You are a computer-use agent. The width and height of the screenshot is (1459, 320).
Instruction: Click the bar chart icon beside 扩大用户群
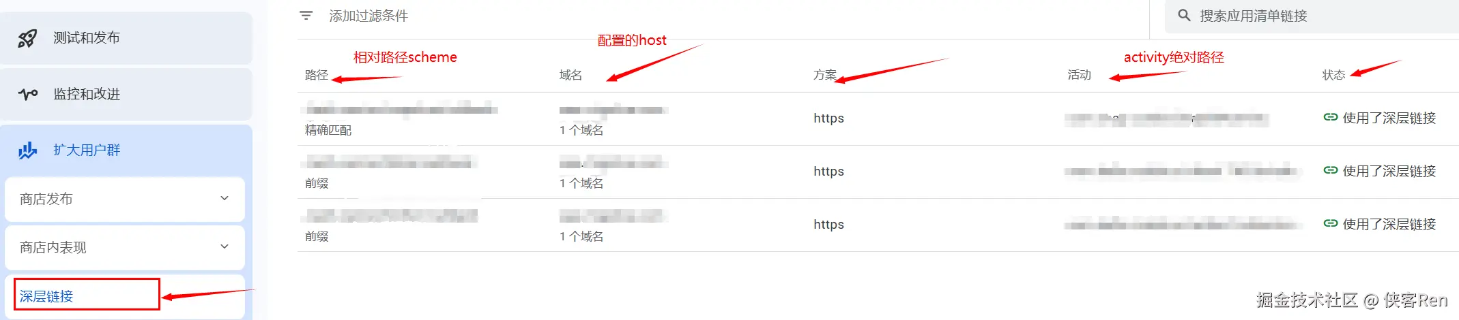(28, 150)
